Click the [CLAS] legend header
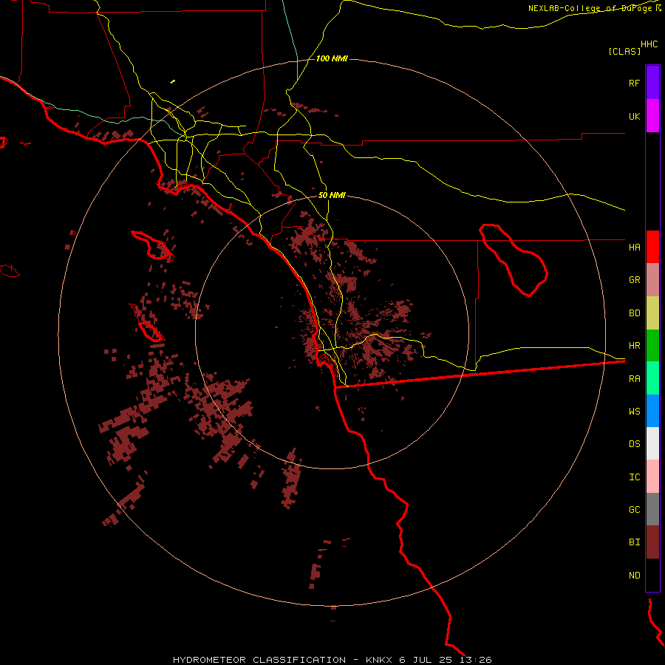This screenshot has width=665, height=665. (x=624, y=51)
